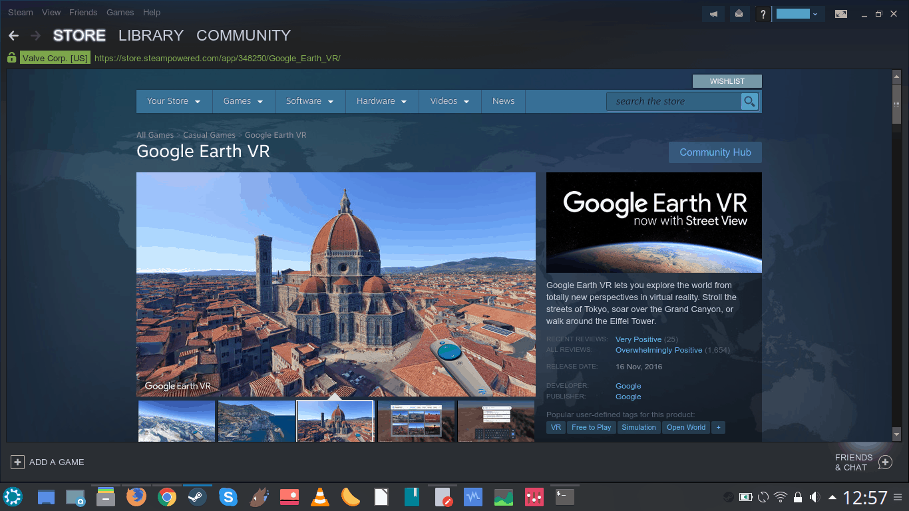
Task: Click the Google developer link
Action: (628, 386)
